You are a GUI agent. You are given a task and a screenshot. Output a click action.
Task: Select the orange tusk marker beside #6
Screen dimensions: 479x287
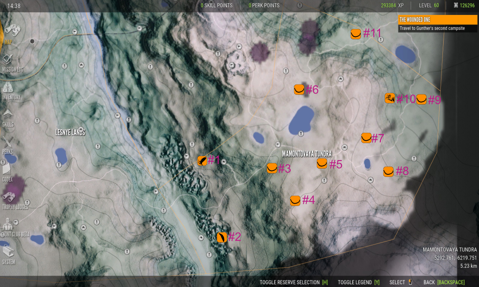click(x=299, y=90)
